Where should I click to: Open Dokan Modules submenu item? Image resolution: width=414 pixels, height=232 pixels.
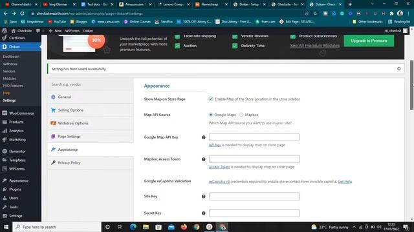pos(9,79)
